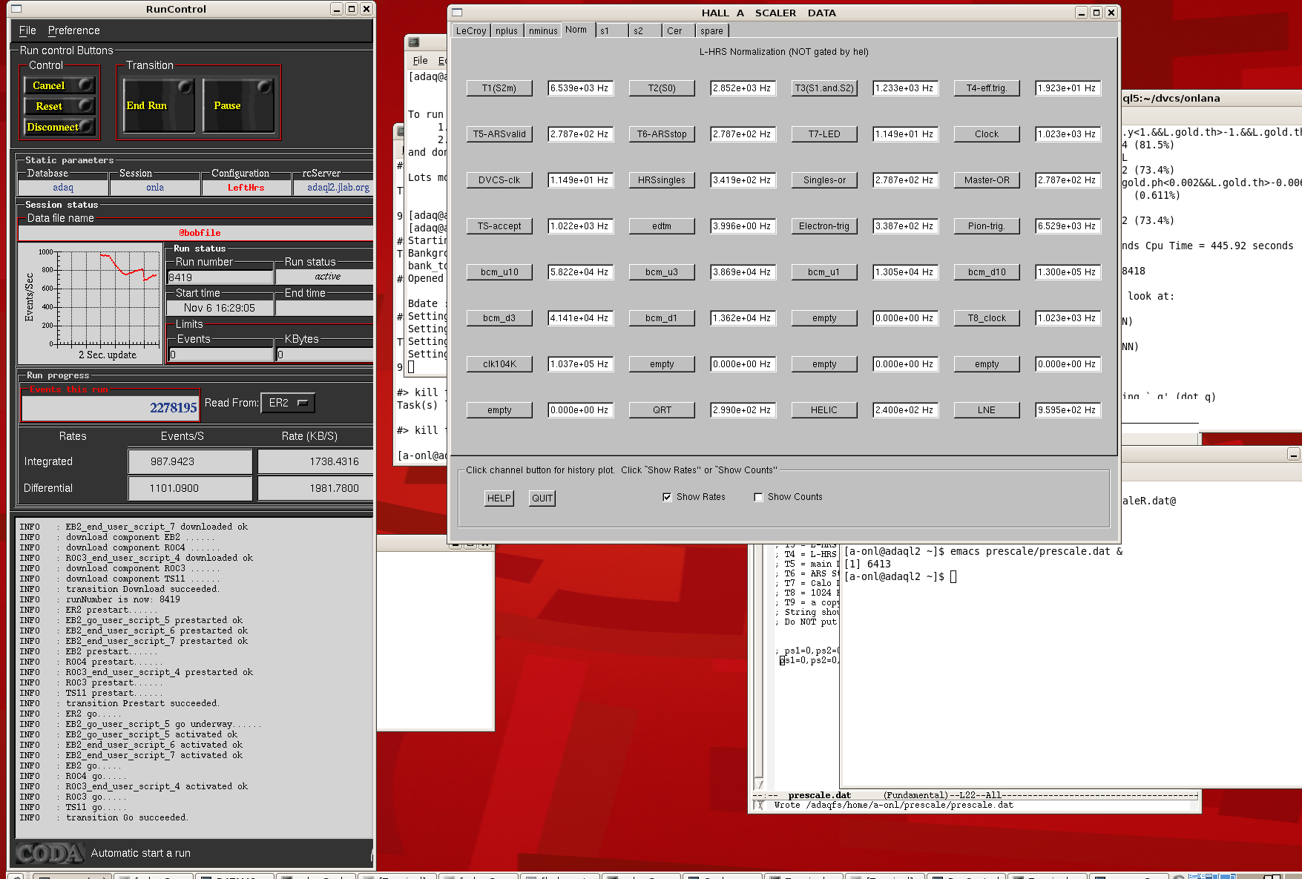Click log line 'transition Go succeeded.'
The image size is (1302, 879).
[x=127, y=817]
